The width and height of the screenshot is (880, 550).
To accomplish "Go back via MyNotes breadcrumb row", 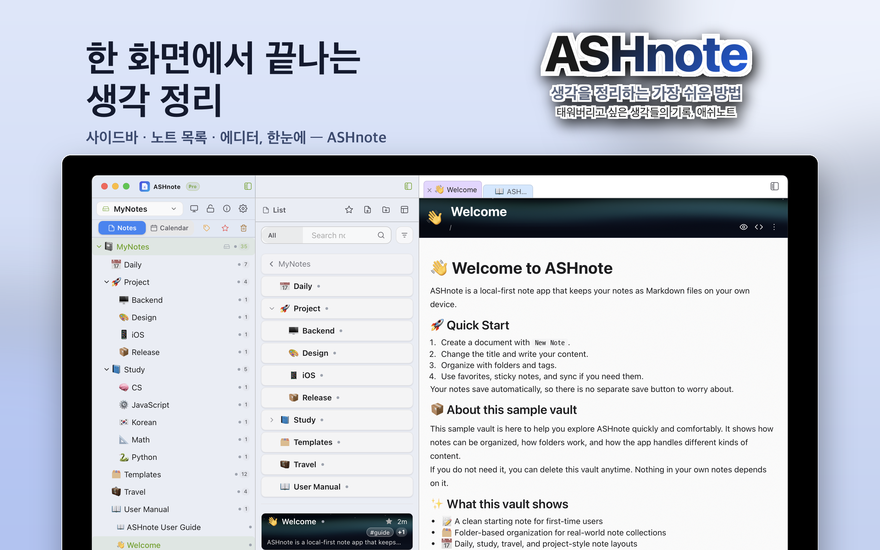I will coord(337,264).
